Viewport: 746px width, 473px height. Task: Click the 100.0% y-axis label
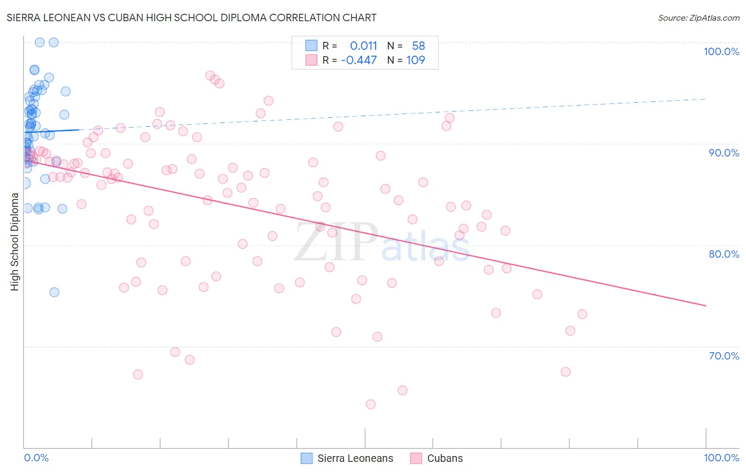coord(722,51)
